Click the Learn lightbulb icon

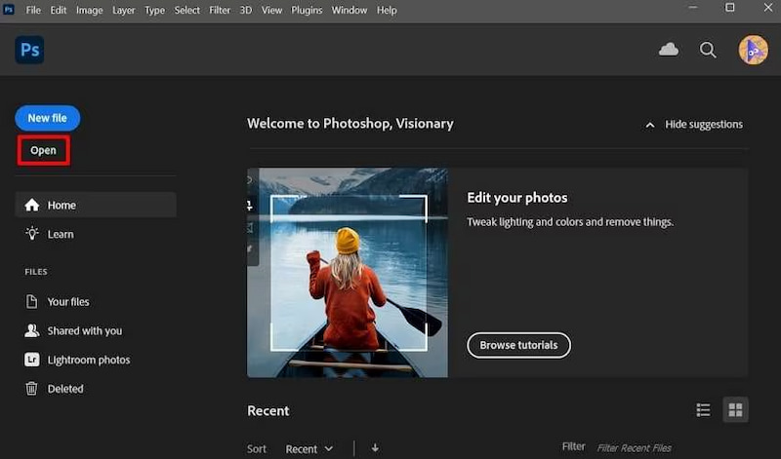click(x=32, y=234)
